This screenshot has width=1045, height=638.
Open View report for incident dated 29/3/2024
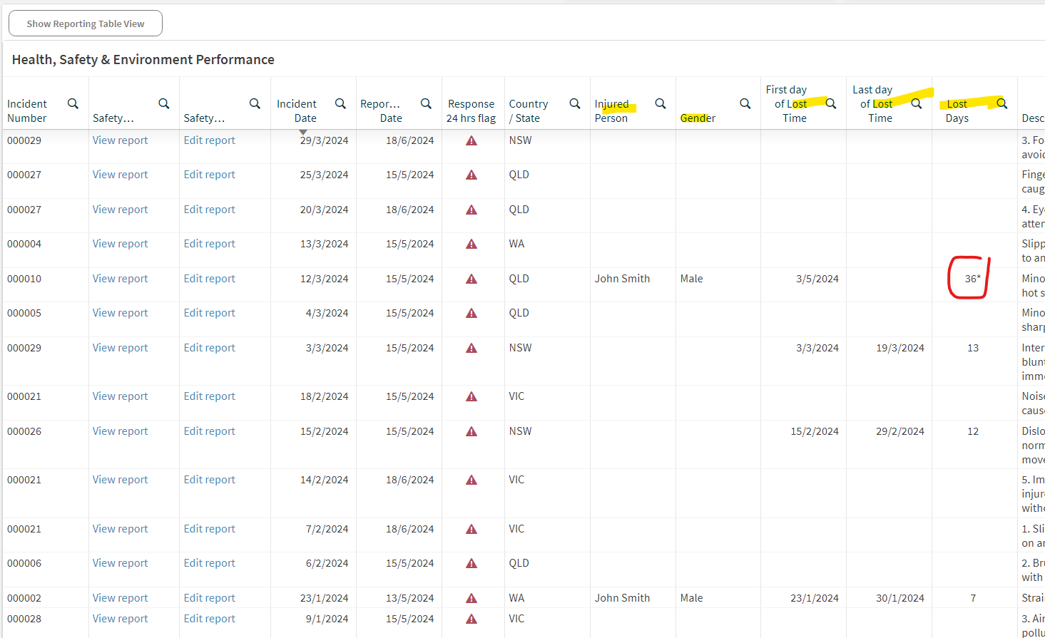coord(120,140)
